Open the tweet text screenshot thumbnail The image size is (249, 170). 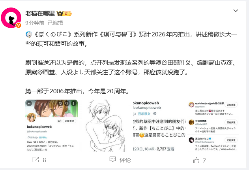tap(159, 126)
